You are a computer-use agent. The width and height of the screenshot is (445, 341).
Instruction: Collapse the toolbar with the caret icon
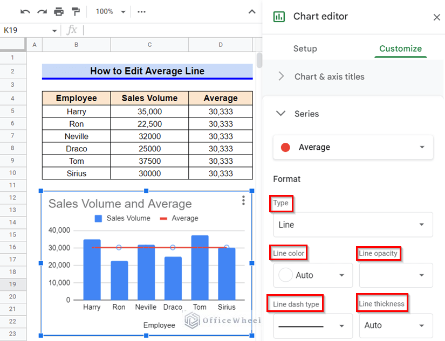tap(251, 11)
